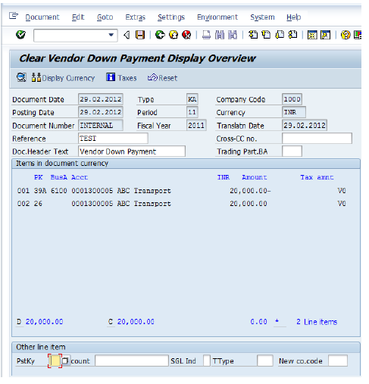Click the Trading Part.BA input field

click(x=292, y=151)
